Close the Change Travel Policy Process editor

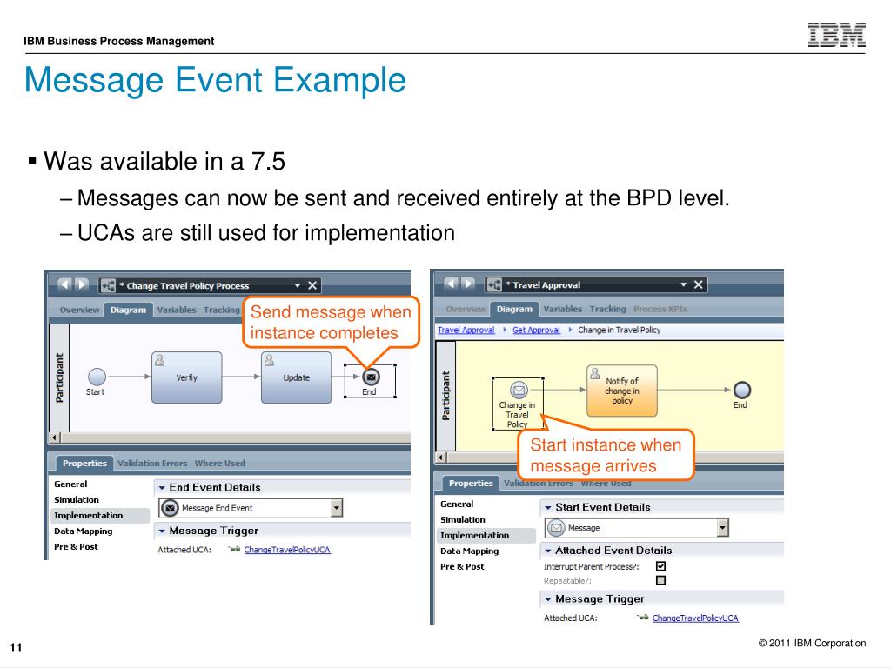tap(312, 285)
